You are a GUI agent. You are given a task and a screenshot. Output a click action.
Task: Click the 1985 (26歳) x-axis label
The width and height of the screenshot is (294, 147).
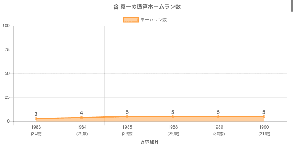[x=127, y=130]
